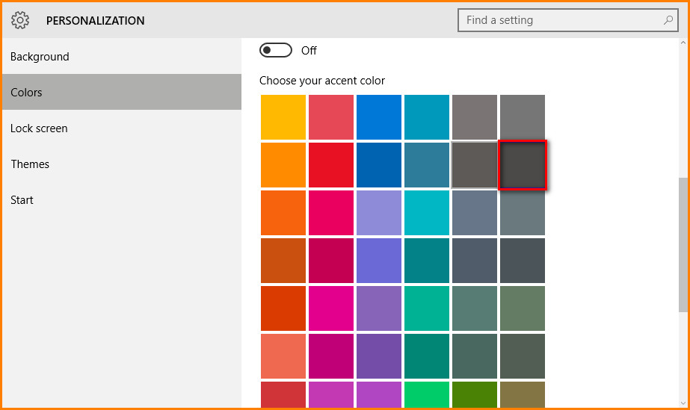Type in the Find a setting box

[561, 20]
